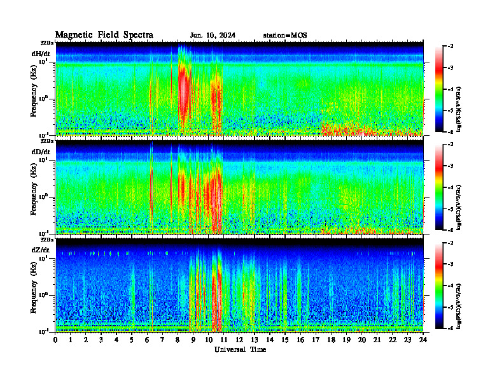Click the "32Hz" label of dZ/dt panel
Image resolution: width=504 pixels, height=390 pixels.
click(x=46, y=240)
